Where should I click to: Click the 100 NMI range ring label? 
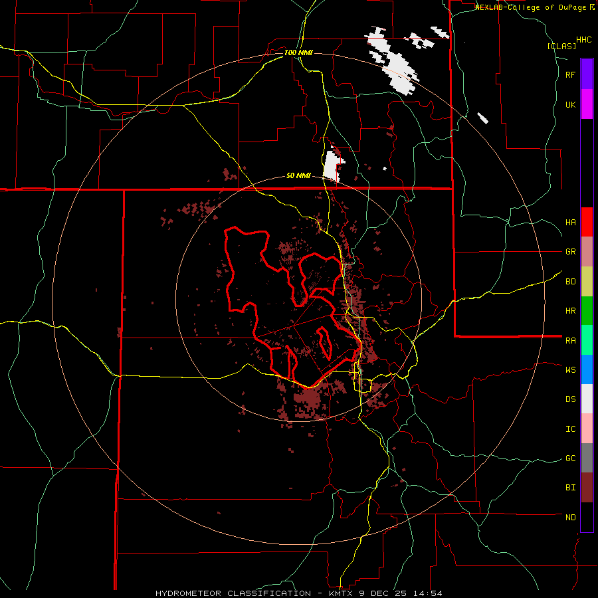(x=298, y=52)
